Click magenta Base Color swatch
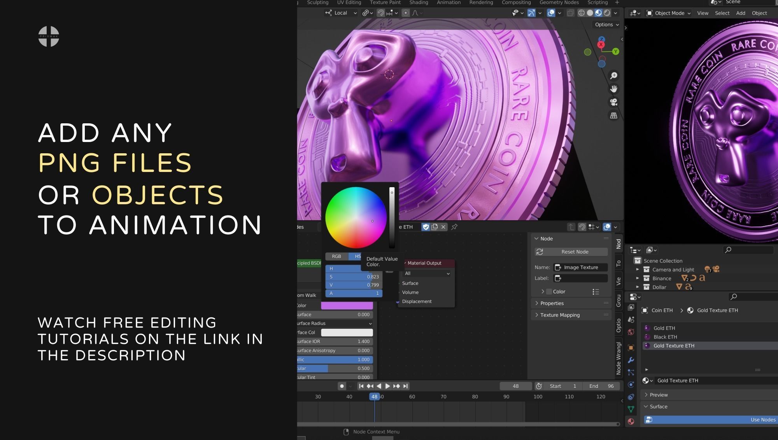This screenshot has width=778, height=440. click(347, 306)
